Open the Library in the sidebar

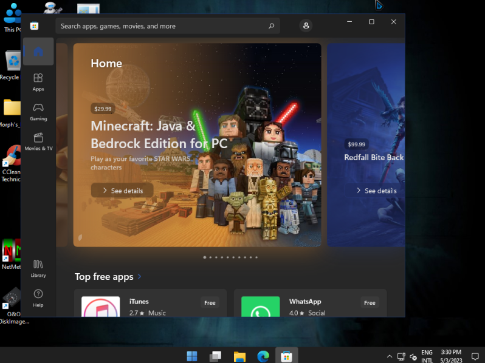(38, 268)
